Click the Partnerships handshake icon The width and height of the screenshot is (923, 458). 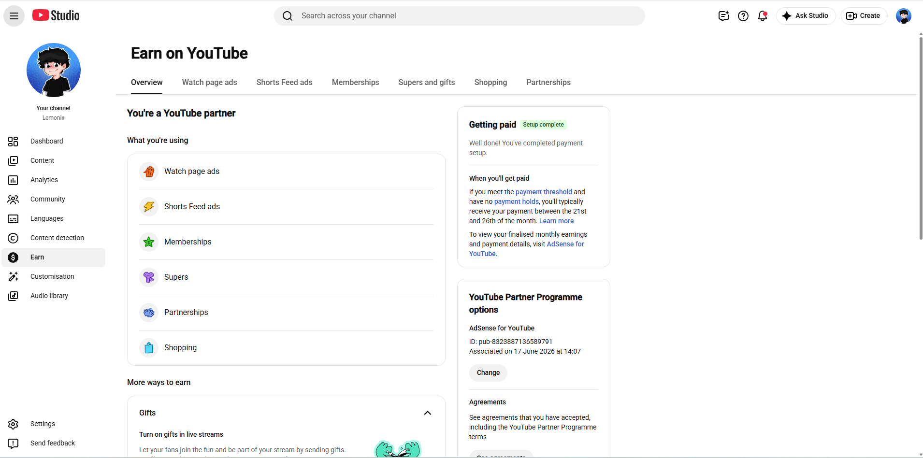pos(149,313)
